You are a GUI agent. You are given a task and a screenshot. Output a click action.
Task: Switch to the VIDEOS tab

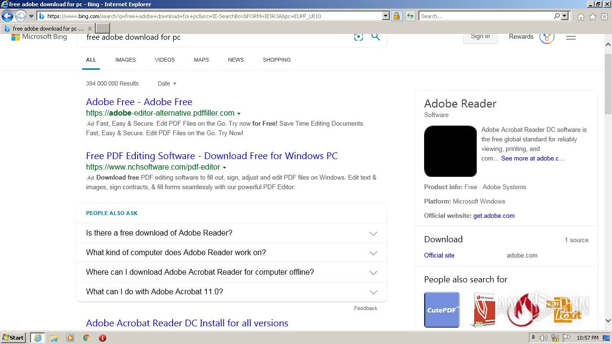(x=164, y=60)
